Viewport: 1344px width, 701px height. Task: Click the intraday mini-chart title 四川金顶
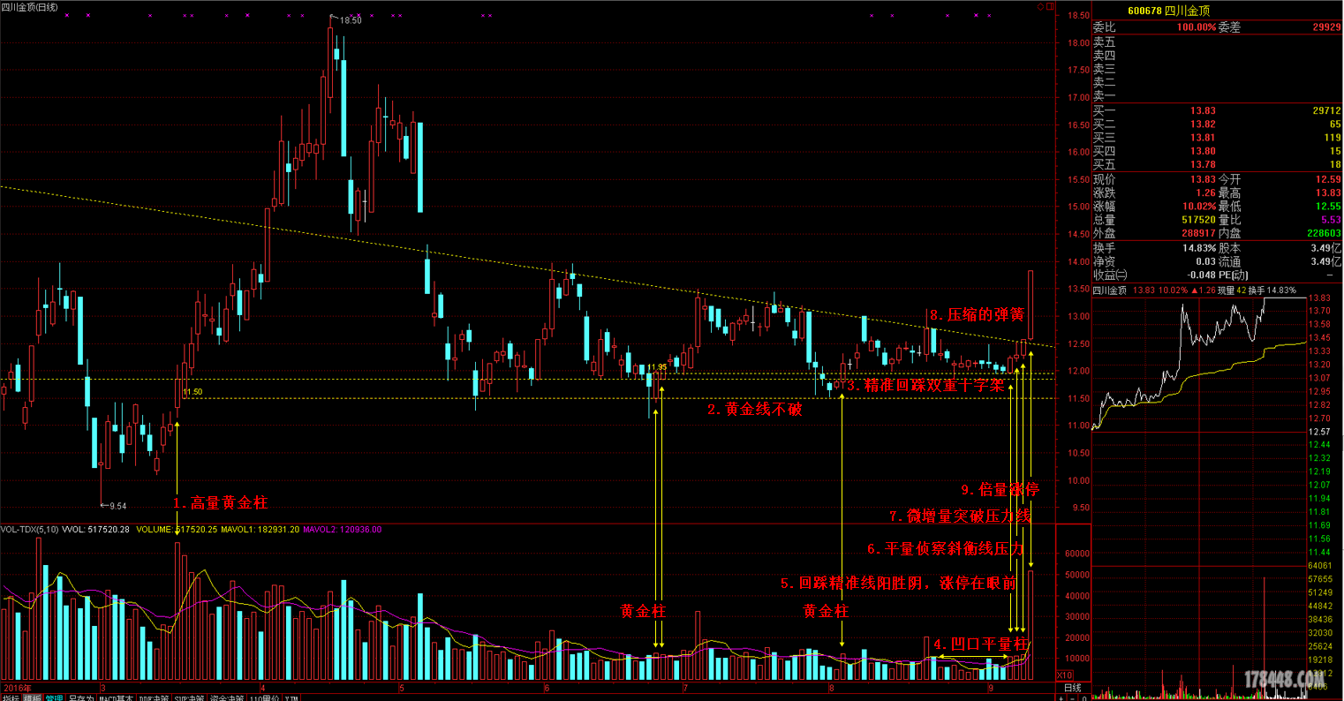1111,290
